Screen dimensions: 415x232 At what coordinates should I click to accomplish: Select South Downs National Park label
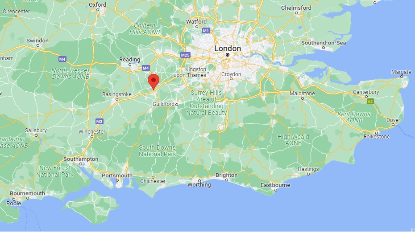click(x=157, y=151)
